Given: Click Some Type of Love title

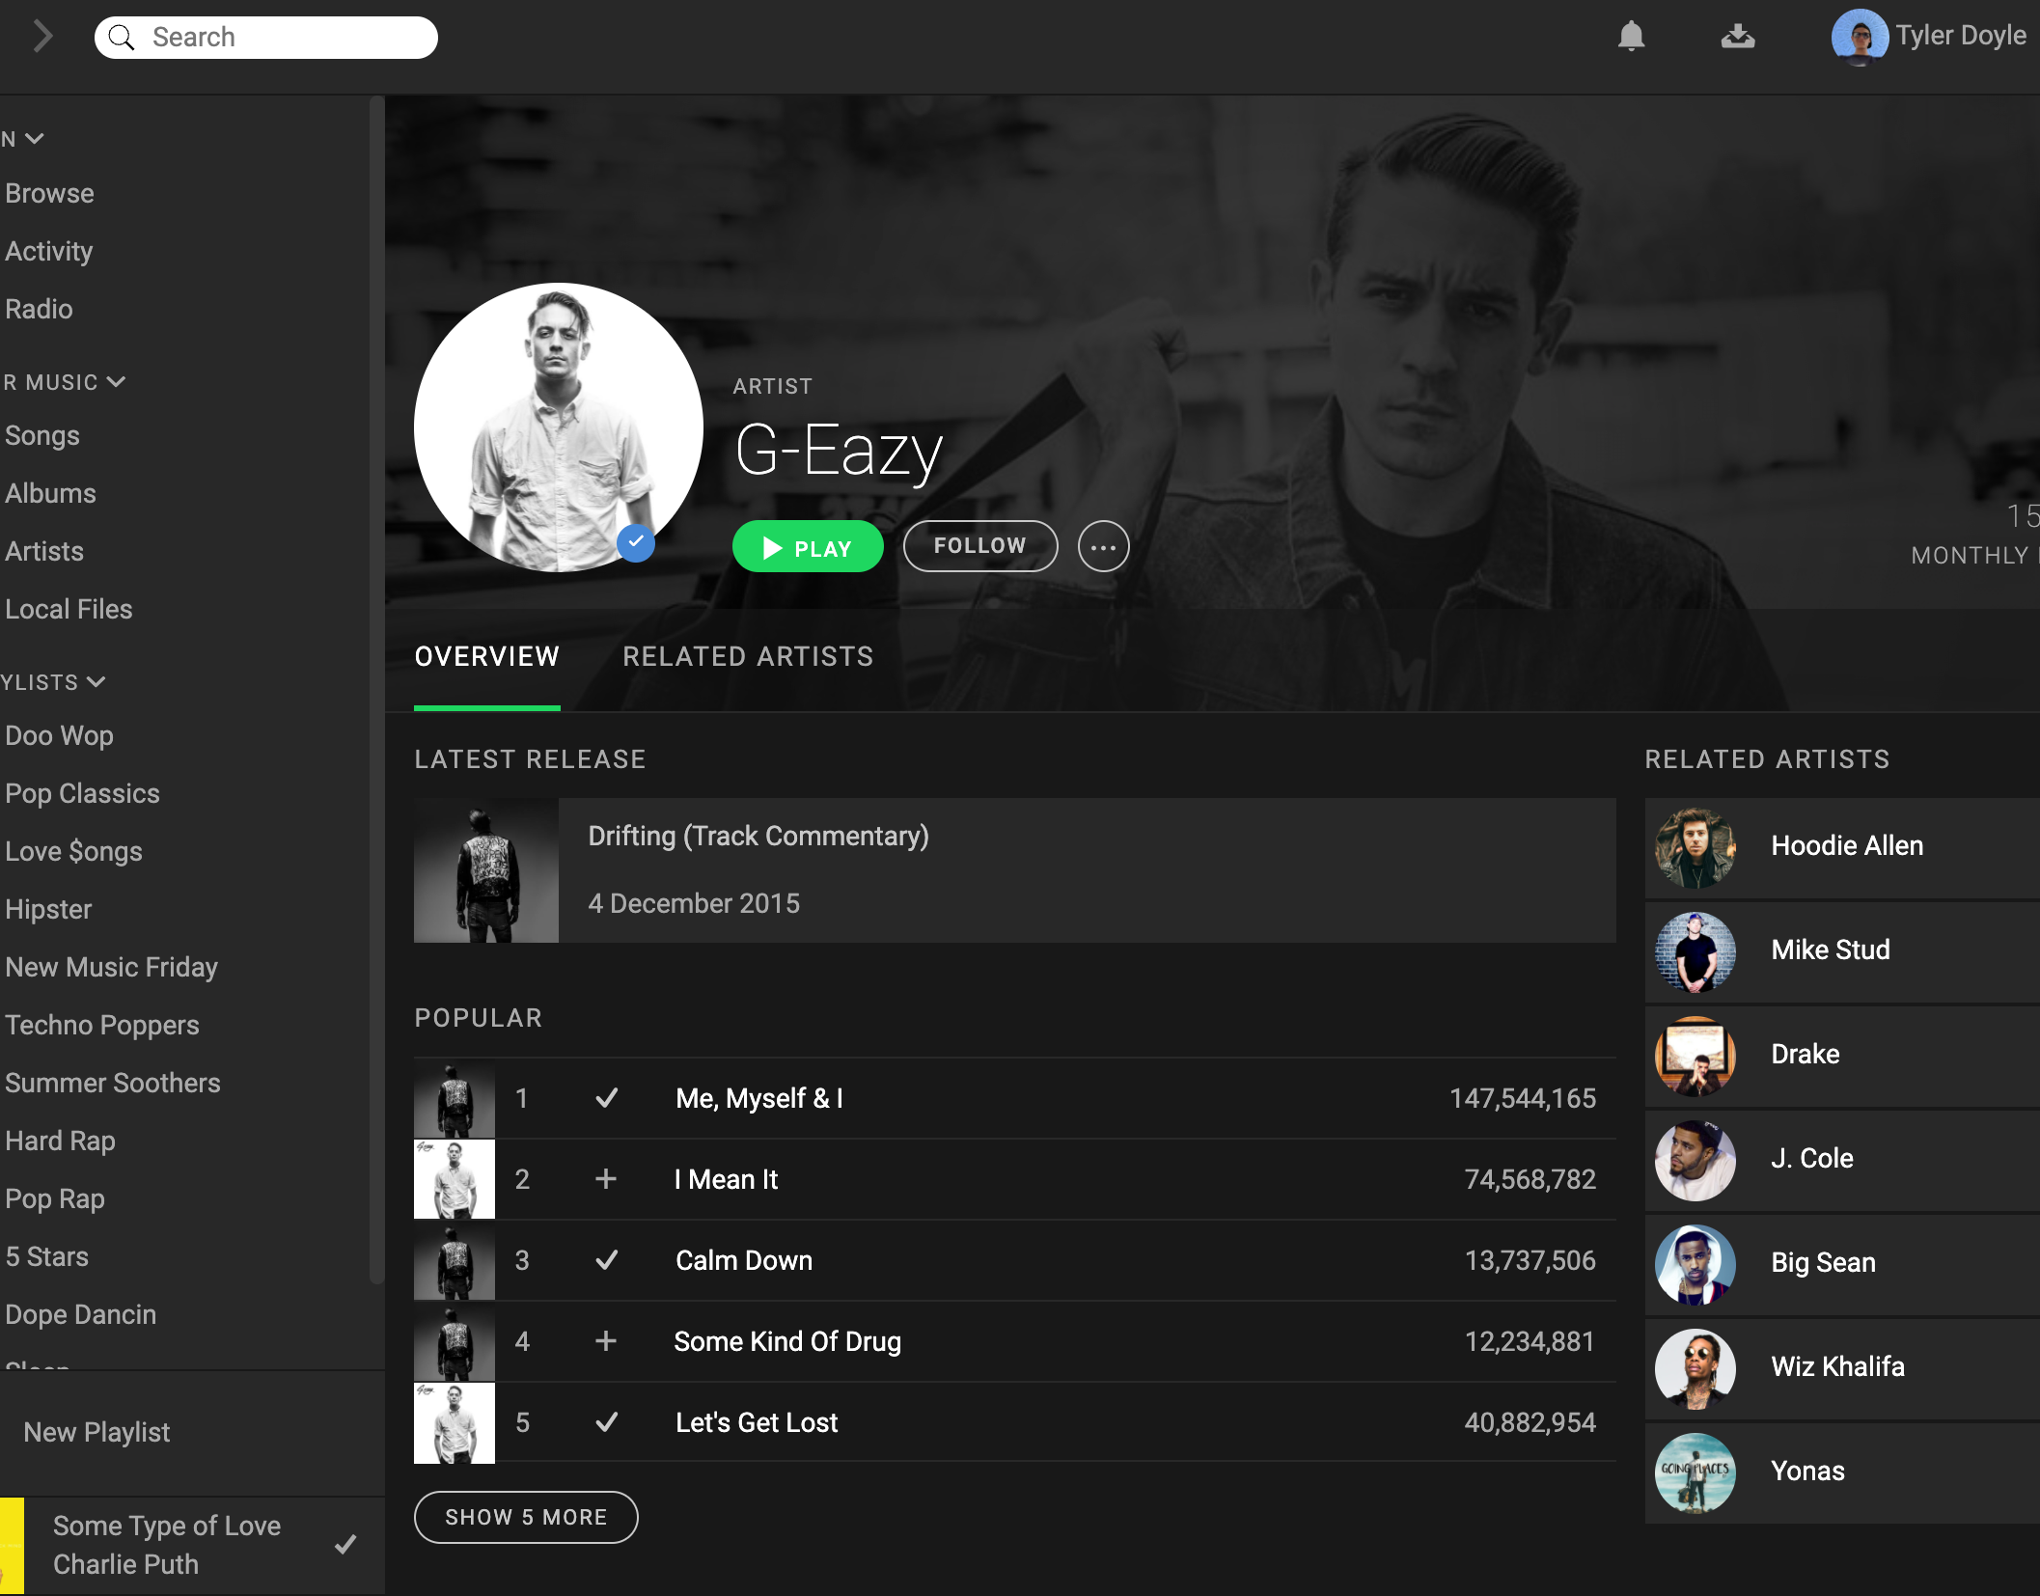Looking at the screenshot, I should [167, 1527].
